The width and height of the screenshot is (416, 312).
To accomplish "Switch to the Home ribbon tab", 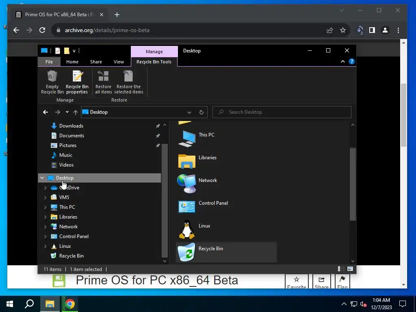I will pos(72,62).
